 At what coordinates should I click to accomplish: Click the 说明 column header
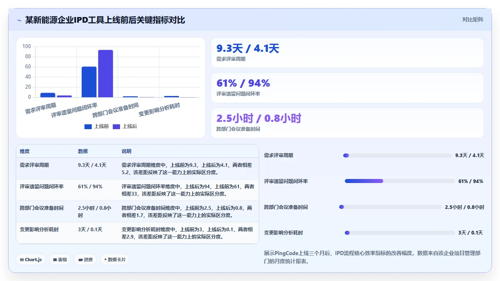[127, 151]
